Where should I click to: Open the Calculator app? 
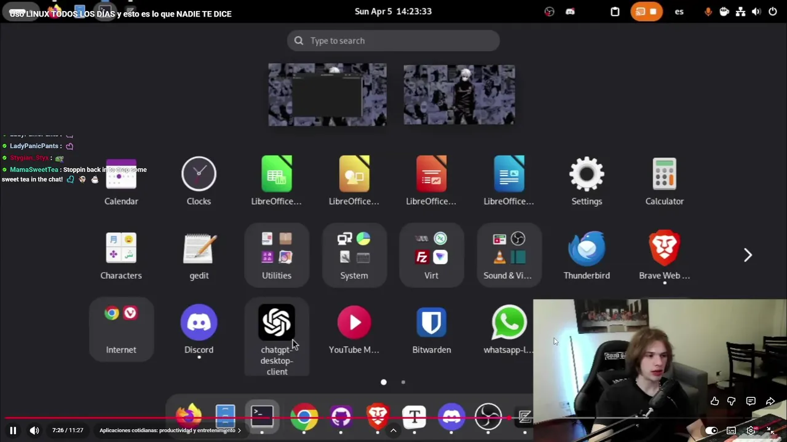click(664, 181)
